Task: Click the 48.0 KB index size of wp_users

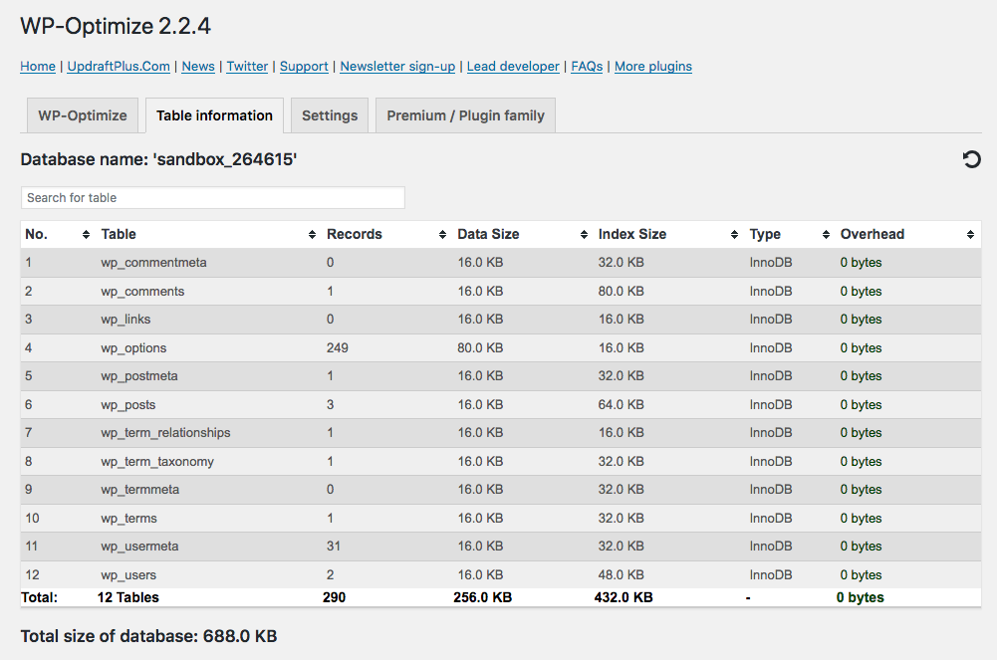Action: pyautogui.click(x=621, y=574)
